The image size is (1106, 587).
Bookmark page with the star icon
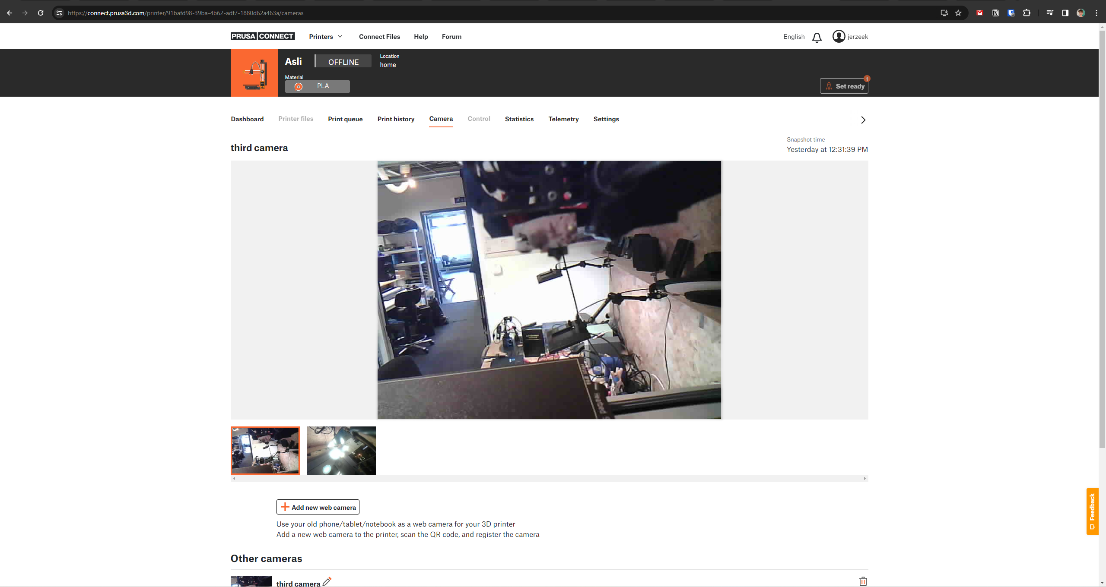tap(958, 13)
